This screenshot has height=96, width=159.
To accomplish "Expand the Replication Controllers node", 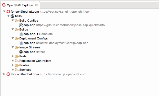I will 13,60.
